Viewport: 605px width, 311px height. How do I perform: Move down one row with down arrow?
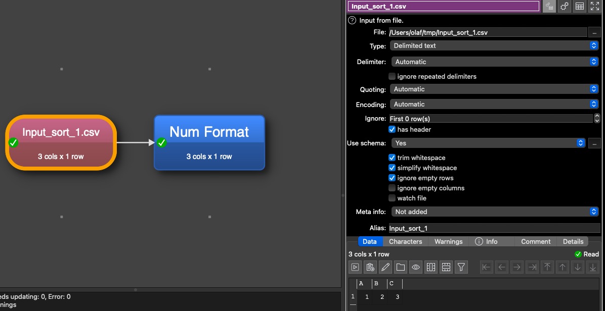tap(578, 267)
